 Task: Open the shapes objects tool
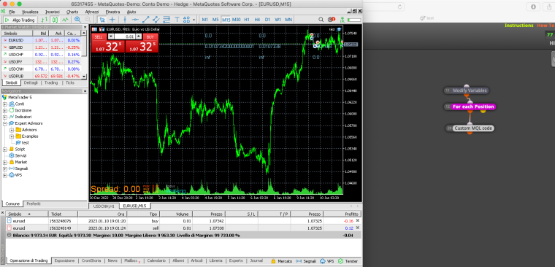point(187,20)
